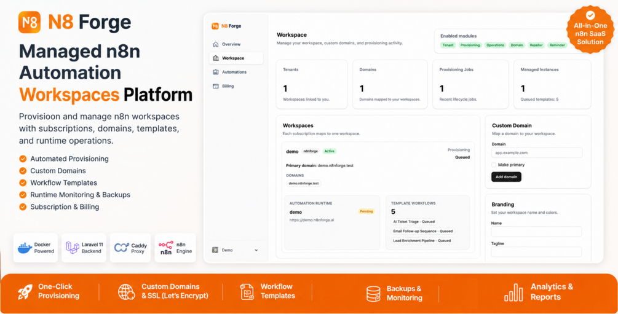Select Workspace in the sidebar
The image size is (618, 314).
click(236, 58)
